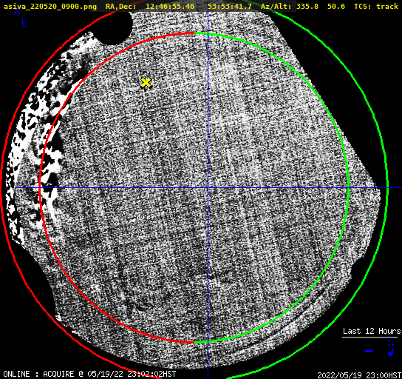Click the TCS: track status
Image resolution: width=402 pixels, height=379 pixels.
pos(376,7)
